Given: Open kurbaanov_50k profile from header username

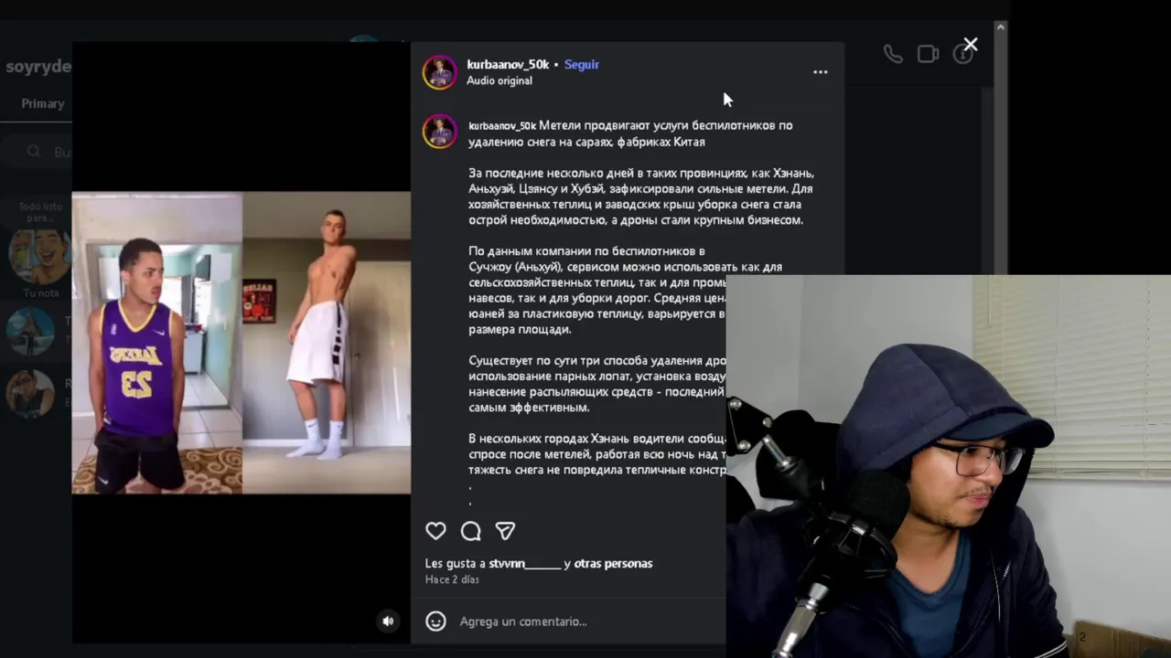Looking at the screenshot, I should [x=508, y=64].
